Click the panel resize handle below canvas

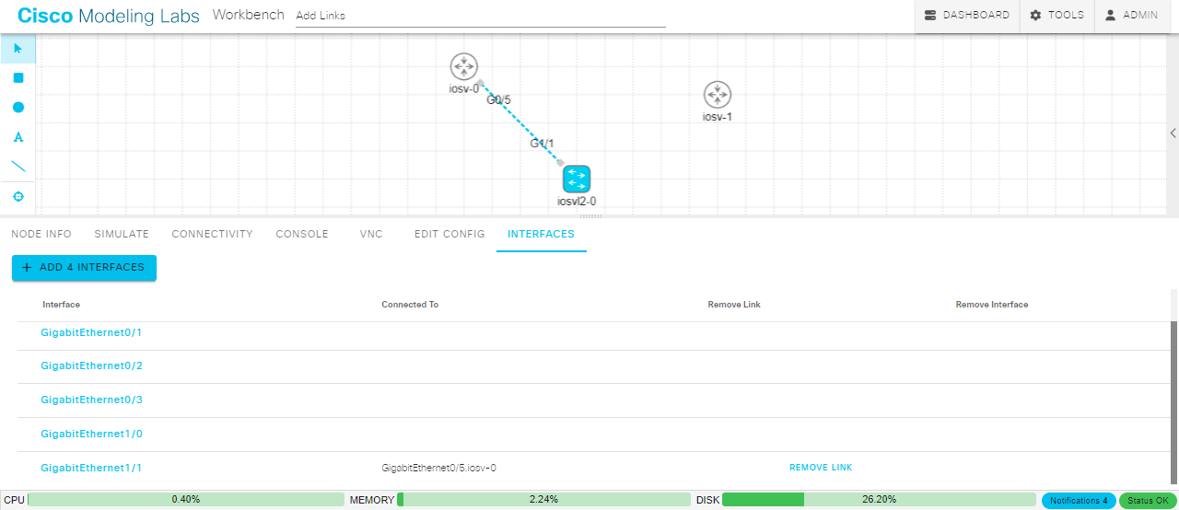pyautogui.click(x=589, y=216)
